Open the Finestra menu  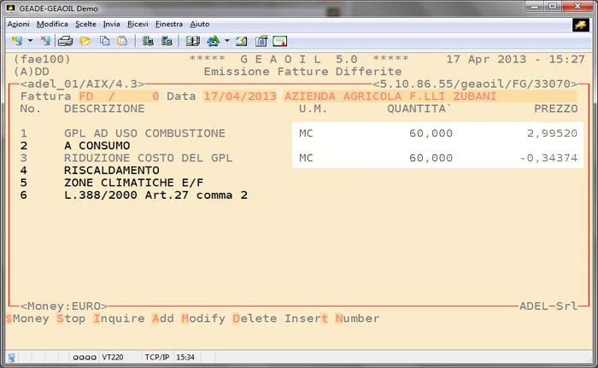pyautogui.click(x=169, y=24)
